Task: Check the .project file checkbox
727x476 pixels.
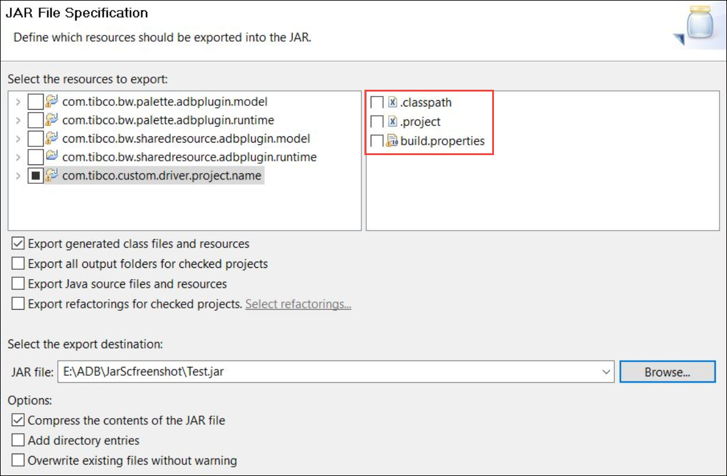Action: click(377, 121)
